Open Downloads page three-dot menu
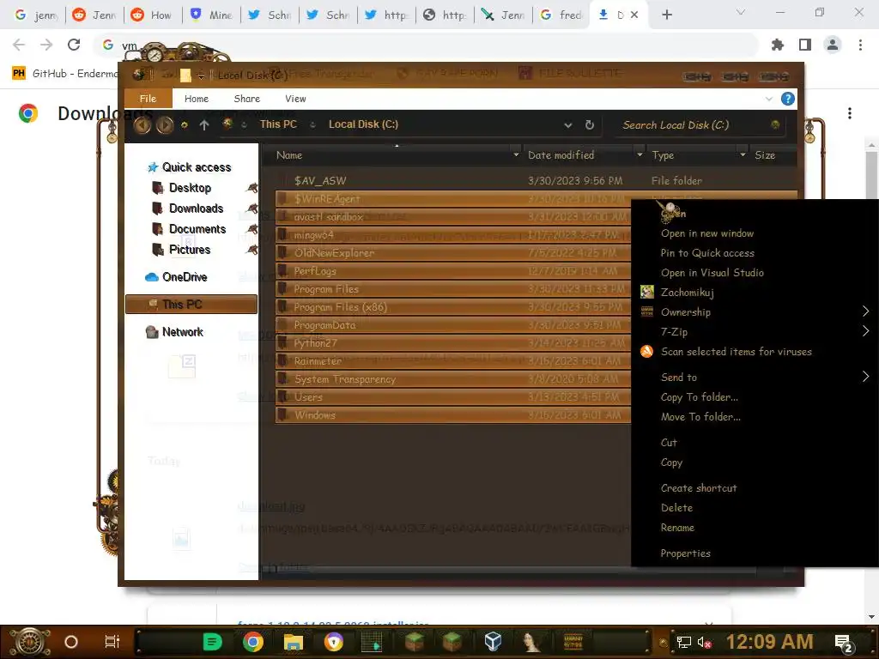This screenshot has width=879, height=659. (x=850, y=113)
